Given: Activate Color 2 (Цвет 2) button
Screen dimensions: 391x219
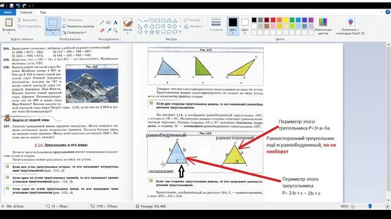Looking at the screenshot, I should click(x=244, y=26).
